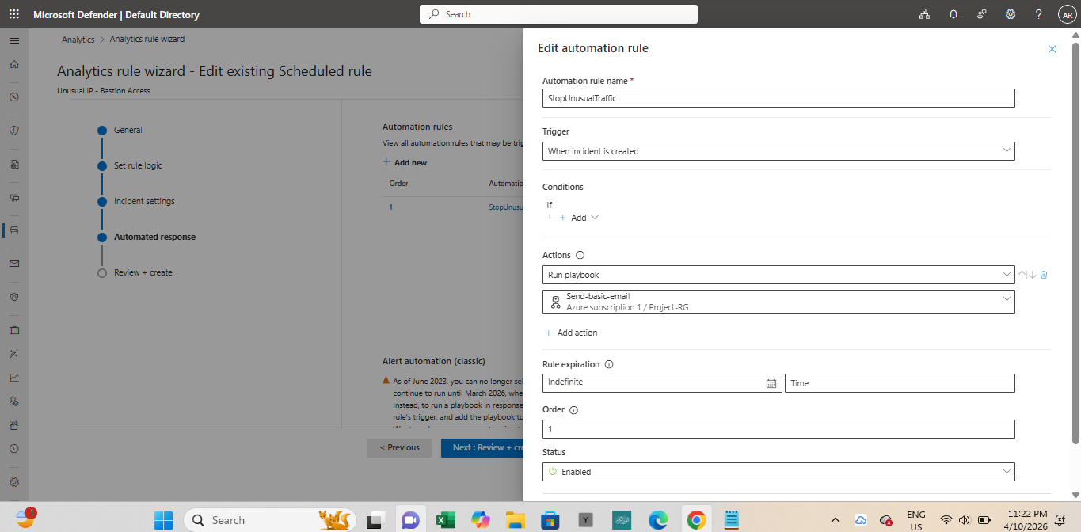Go to Home in sidebar
The width and height of the screenshot is (1081, 532).
pos(13,64)
